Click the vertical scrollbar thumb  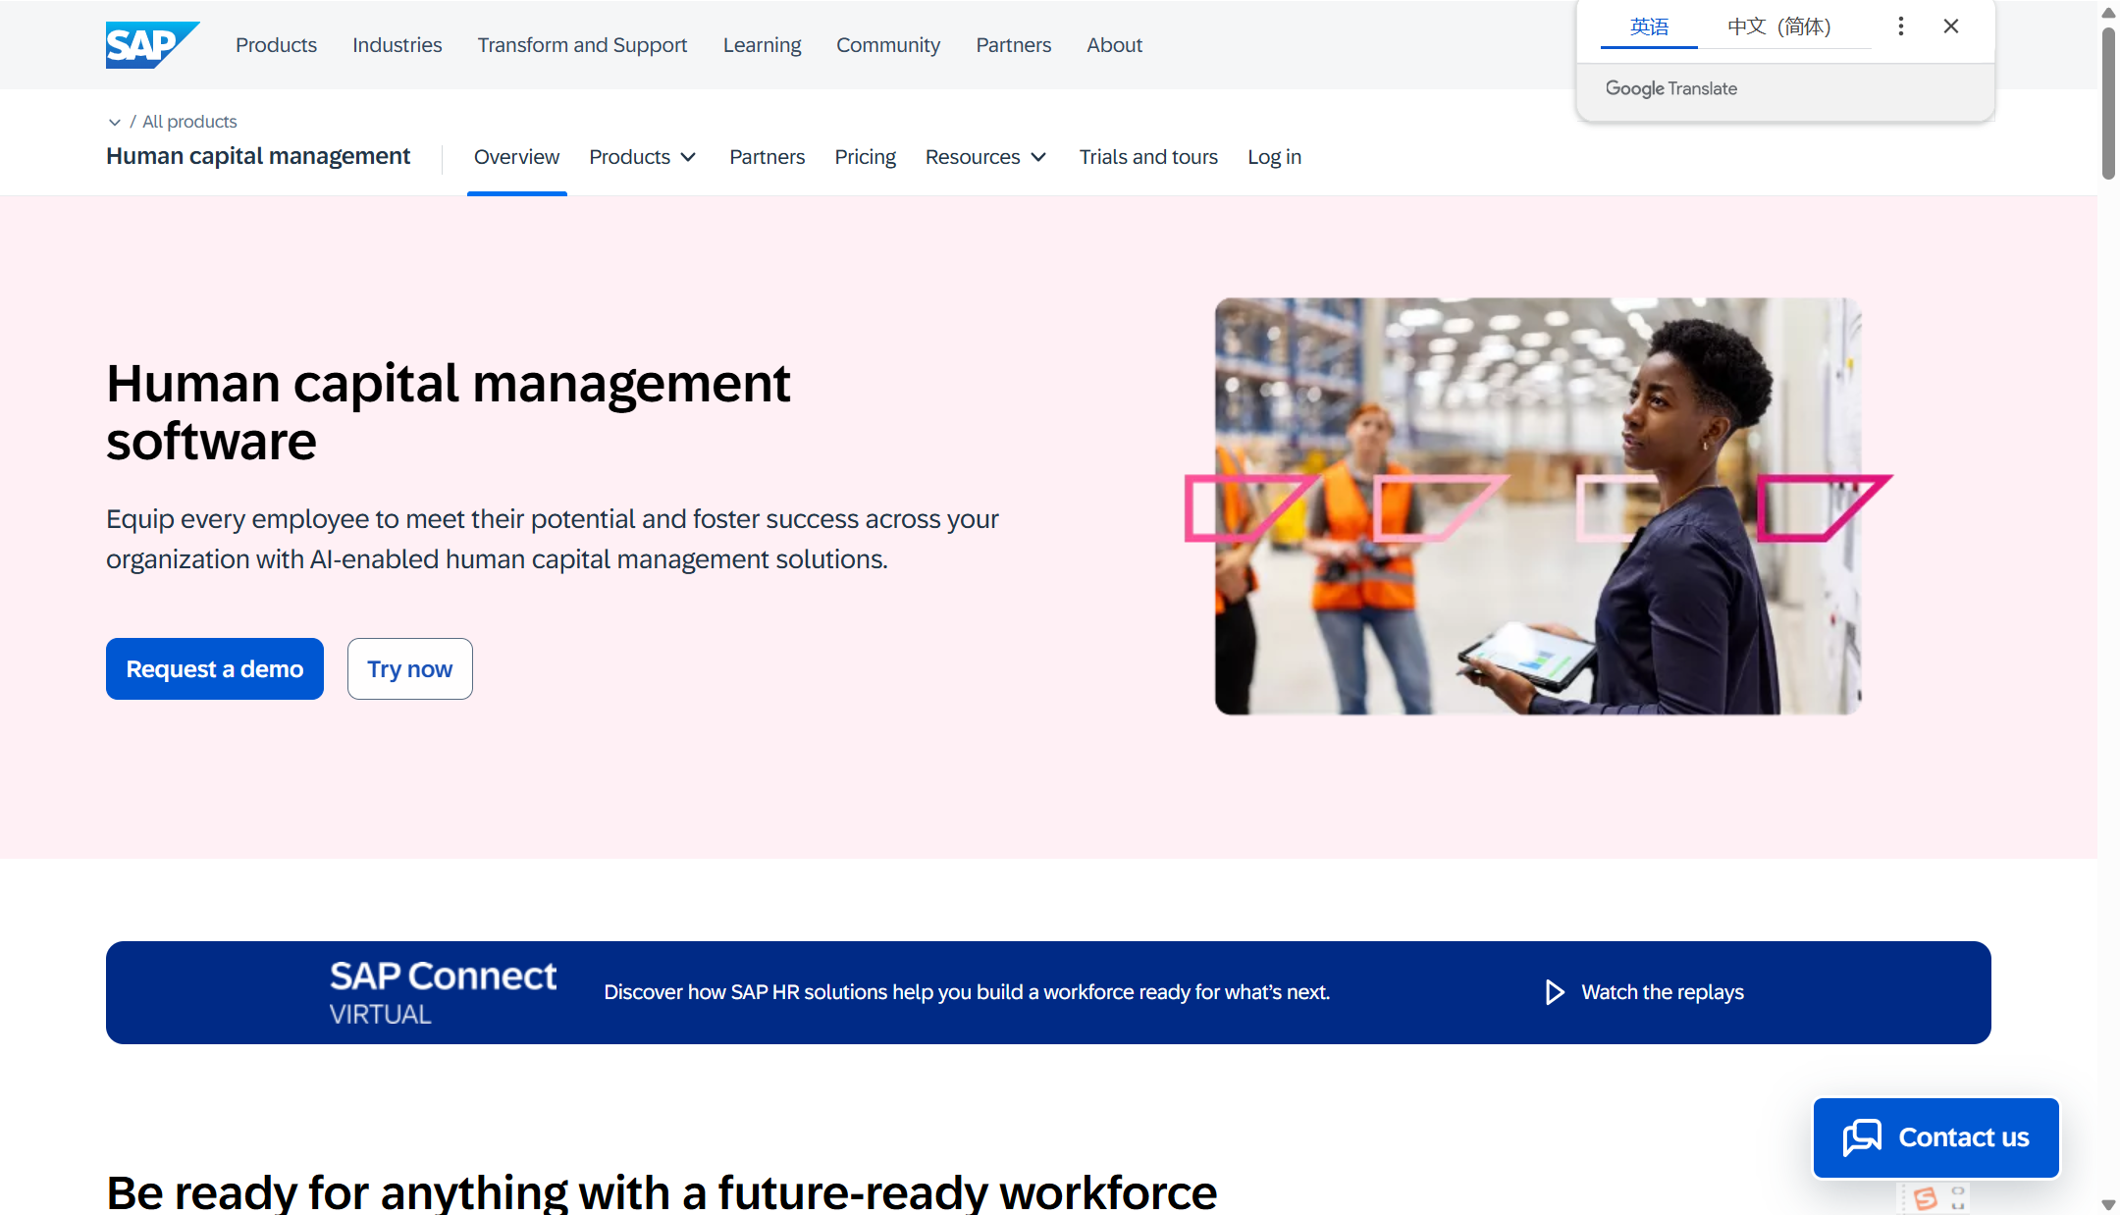(2107, 103)
